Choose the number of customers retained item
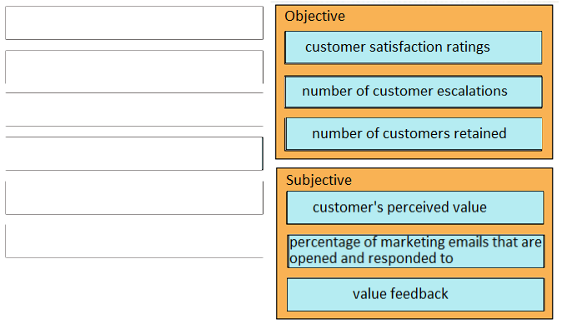The width and height of the screenshot is (562, 324). coord(414,134)
